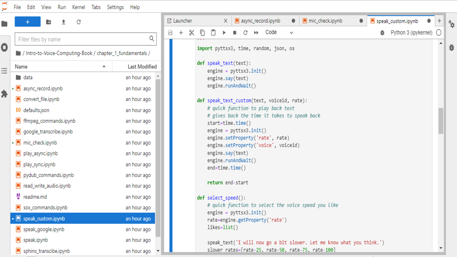Open the Extension Manager puzzle icon
The image size is (457, 257).
click(x=4, y=94)
